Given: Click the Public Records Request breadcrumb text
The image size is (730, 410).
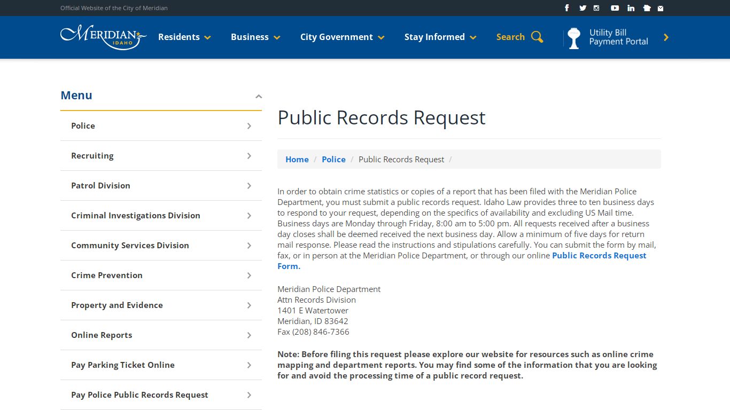Looking at the screenshot, I should coord(401,159).
